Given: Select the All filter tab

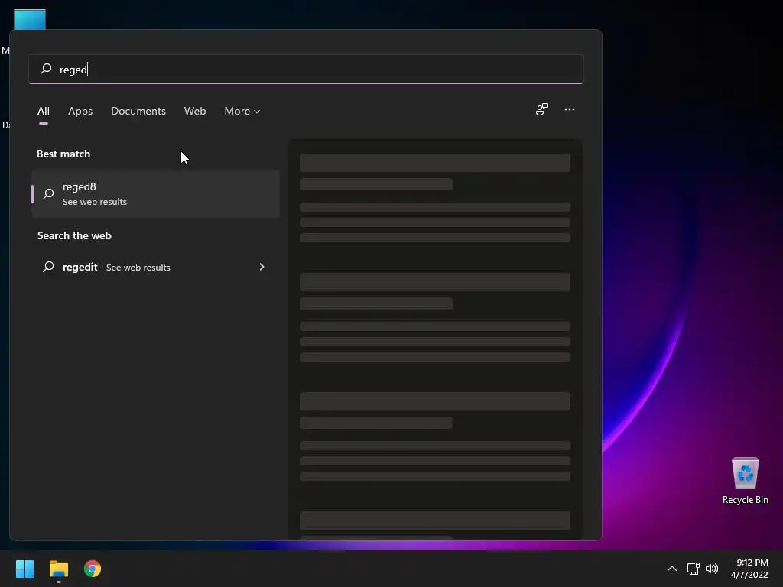Looking at the screenshot, I should click(x=44, y=111).
